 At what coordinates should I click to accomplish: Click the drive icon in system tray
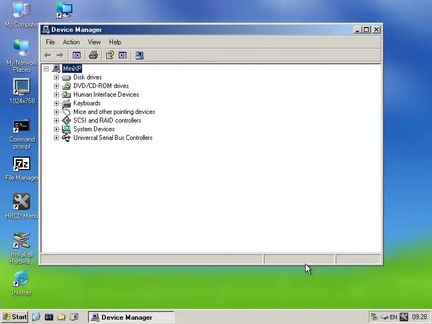[x=384, y=317]
